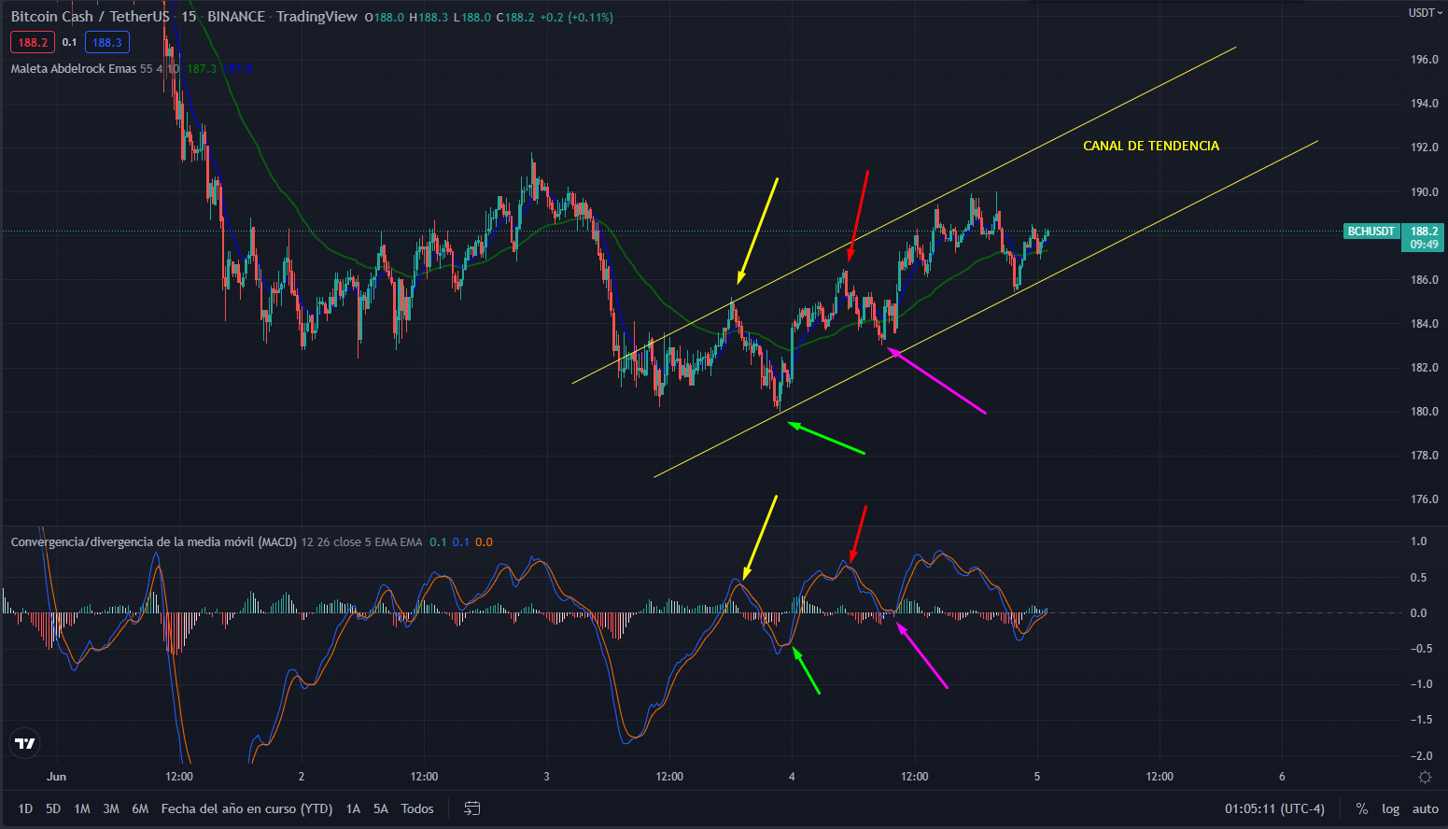Choose the 5A time range

[381, 808]
